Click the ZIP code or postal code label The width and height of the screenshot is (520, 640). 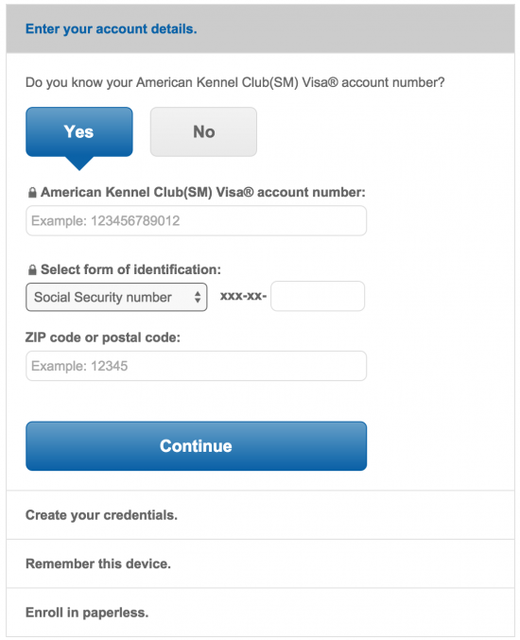103,337
